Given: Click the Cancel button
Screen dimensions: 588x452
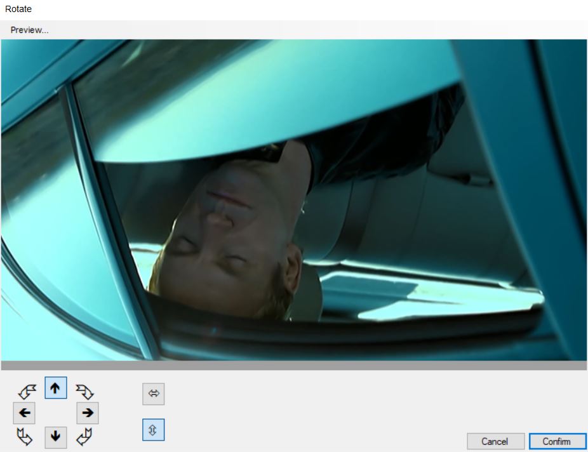Looking at the screenshot, I should coord(495,441).
